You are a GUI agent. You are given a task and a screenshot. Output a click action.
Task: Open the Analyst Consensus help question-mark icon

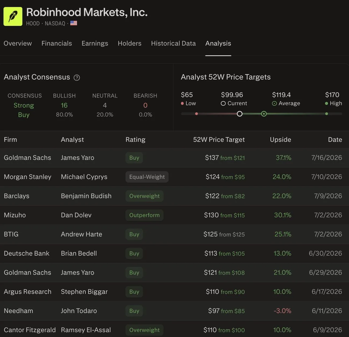(77, 78)
